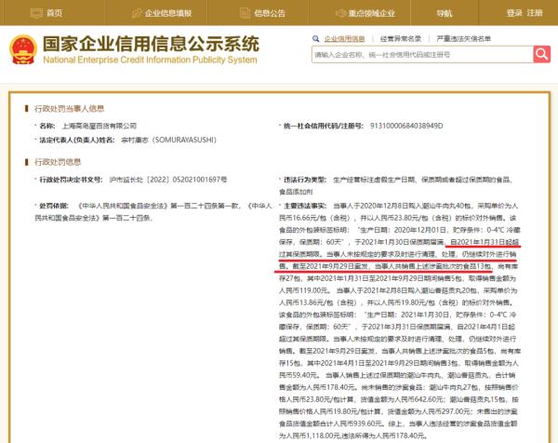
Task: Click the 统一社会信用代码/注册号 label
Action: click(x=324, y=126)
